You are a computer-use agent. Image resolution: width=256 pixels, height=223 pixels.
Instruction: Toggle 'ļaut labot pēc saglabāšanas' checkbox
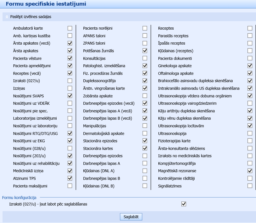184,204
